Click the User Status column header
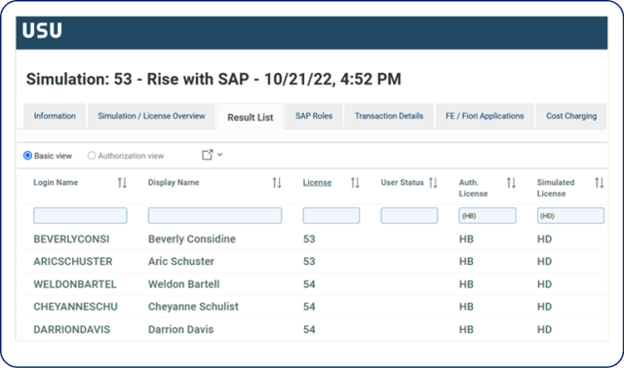The image size is (624, 368). 403,183
